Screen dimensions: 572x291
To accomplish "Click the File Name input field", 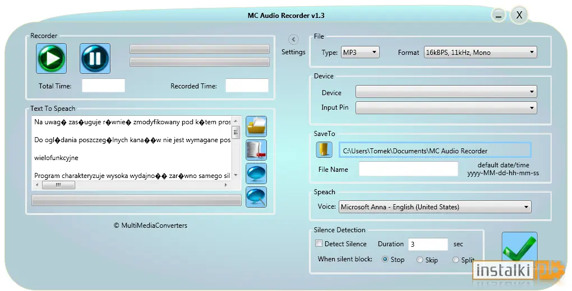I will click(x=408, y=169).
